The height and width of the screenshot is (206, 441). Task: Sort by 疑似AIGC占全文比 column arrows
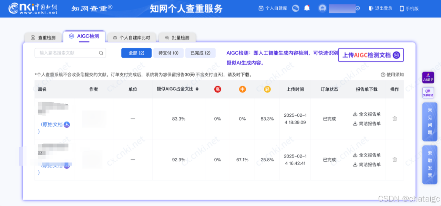click(x=197, y=89)
